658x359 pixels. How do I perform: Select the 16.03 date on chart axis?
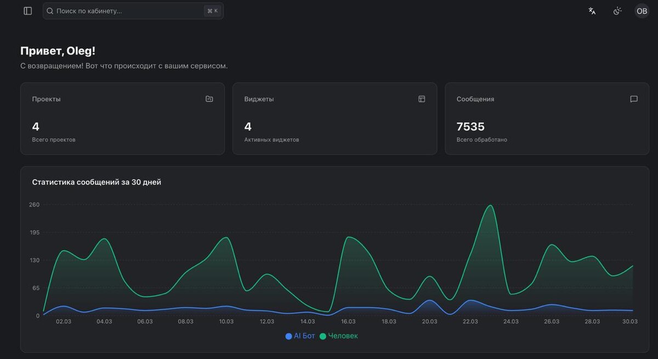348,322
